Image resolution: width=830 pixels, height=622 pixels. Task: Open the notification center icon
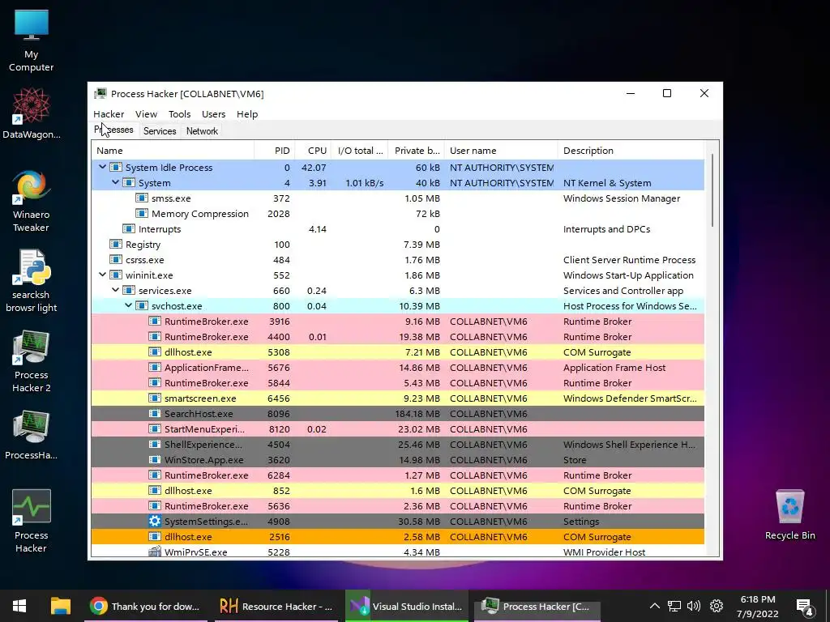pyautogui.click(x=805, y=607)
